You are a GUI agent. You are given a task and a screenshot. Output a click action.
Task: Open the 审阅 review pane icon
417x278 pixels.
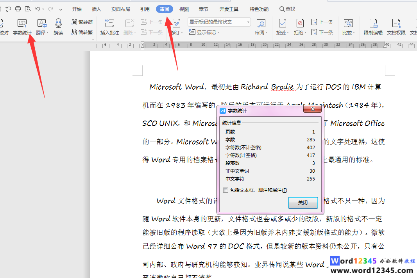(261, 23)
